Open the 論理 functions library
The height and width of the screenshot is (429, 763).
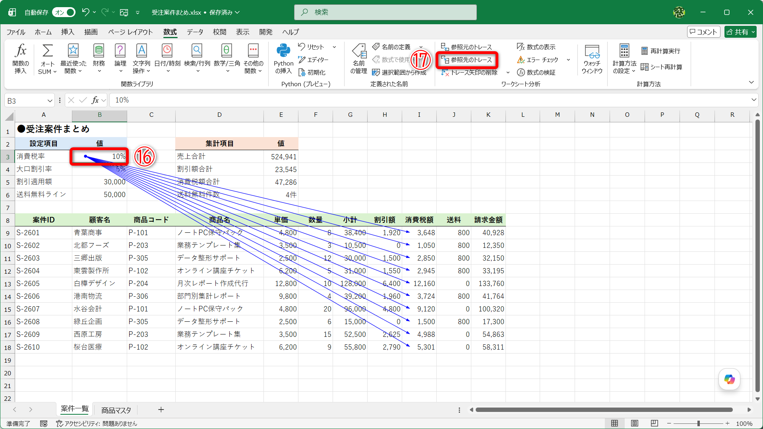(120, 59)
